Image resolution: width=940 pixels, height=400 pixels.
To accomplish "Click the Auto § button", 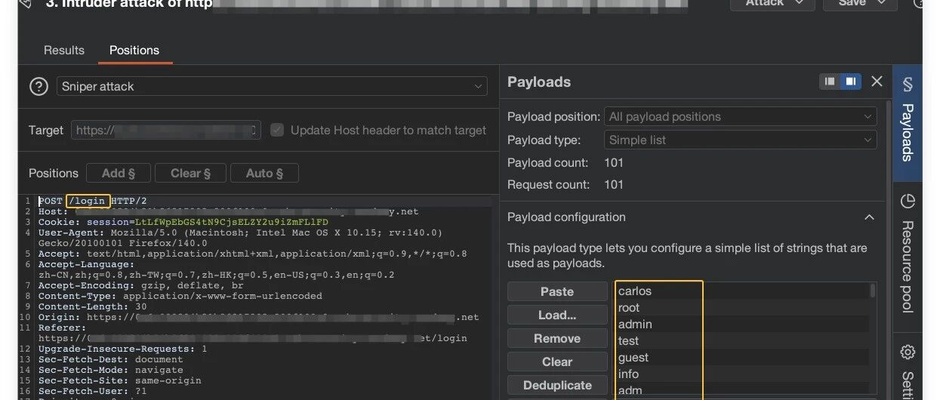I will coord(264,173).
